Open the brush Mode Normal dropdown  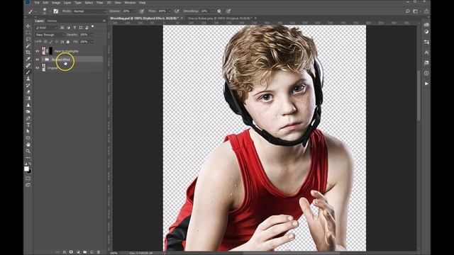coord(89,11)
